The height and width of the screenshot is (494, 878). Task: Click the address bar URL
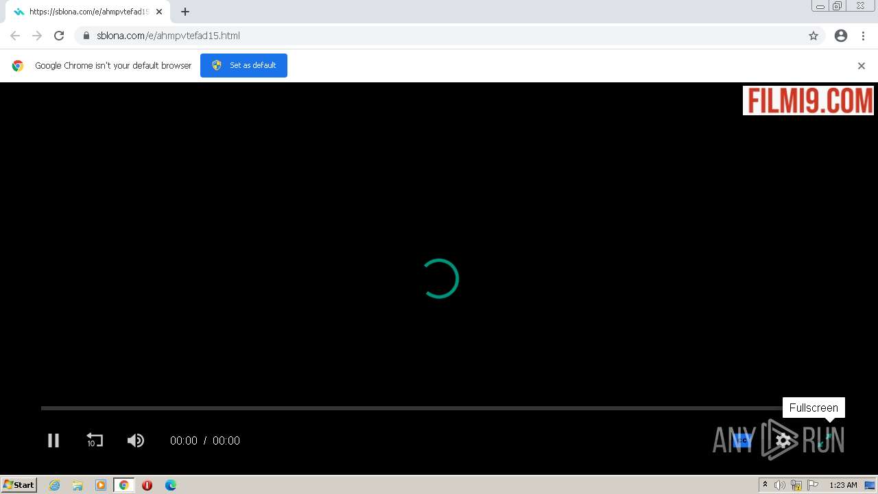[x=168, y=36]
